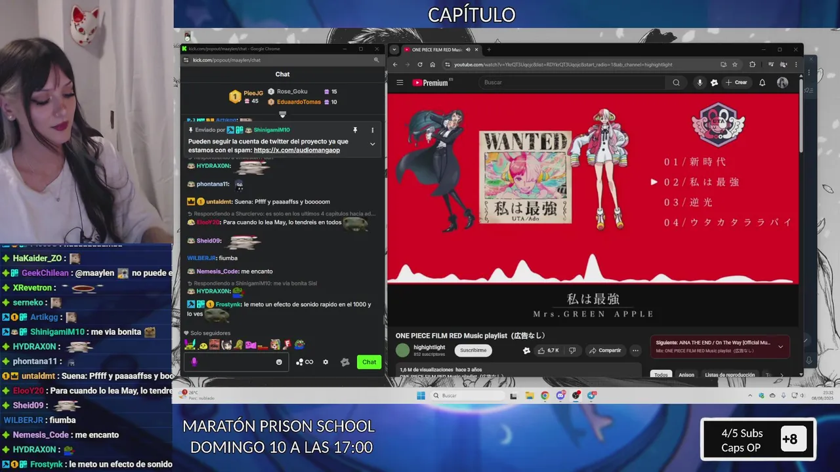Click the Suscribirme button
The image size is (840, 472).
tap(473, 351)
